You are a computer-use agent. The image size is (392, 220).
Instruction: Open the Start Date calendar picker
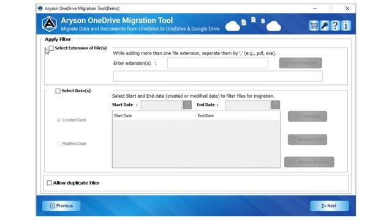click(x=187, y=105)
